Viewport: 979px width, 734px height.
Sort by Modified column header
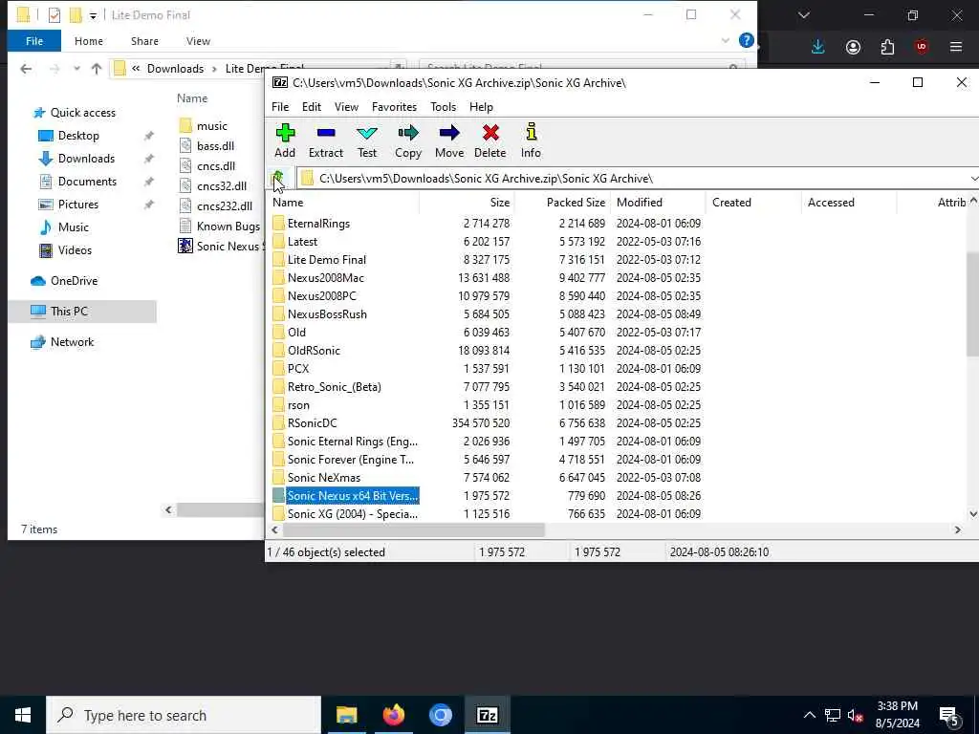point(658,203)
